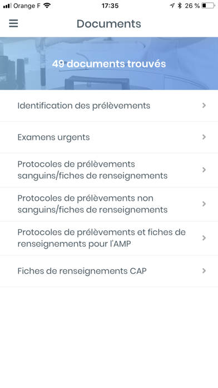Open Examens urgents category
218x388 pixels.
109,137
